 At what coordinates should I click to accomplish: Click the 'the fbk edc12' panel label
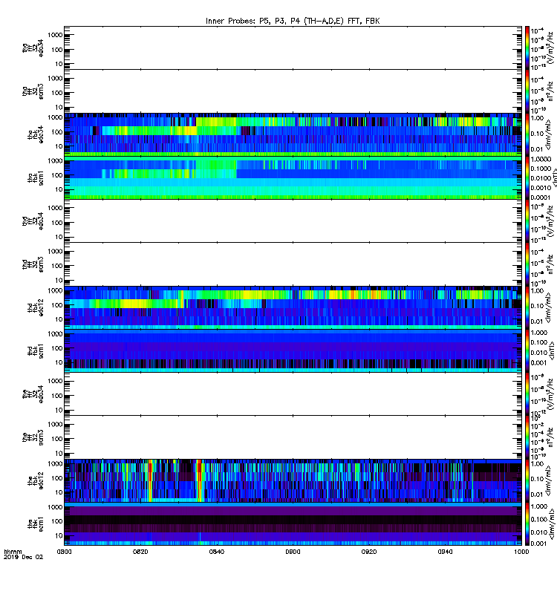pyautogui.click(x=36, y=480)
